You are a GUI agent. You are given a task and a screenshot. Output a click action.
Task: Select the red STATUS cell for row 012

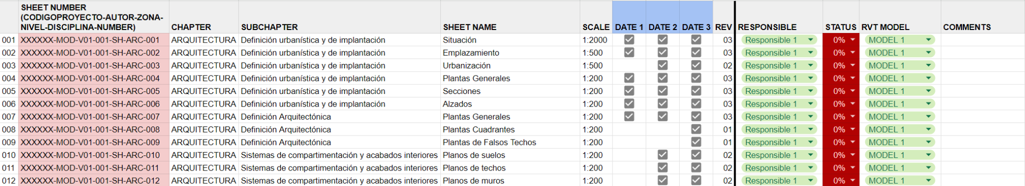point(841,180)
